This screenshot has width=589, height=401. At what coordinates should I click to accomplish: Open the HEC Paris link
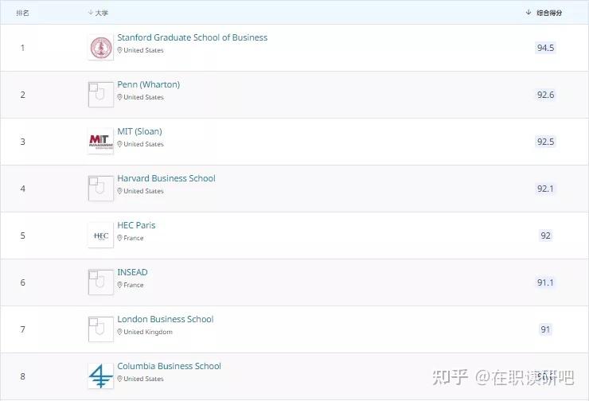coord(136,225)
